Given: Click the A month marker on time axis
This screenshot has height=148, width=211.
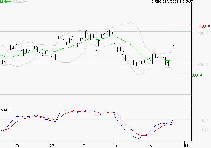Looking at the screenshot, I should [151, 146].
